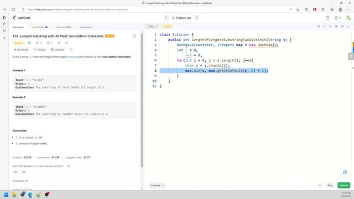Select the LeetCode tab in vertical sidebar

4,24
